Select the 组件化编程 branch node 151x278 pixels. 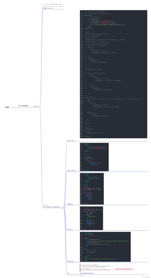[x=23, y=106]
